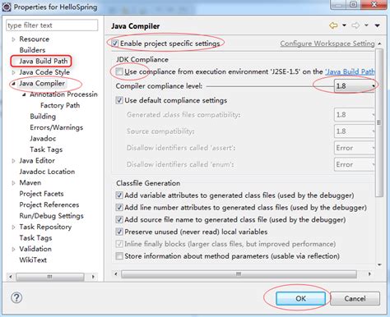Click the forward navigation arrow icon
Screen dimensions: 390x317
[355, 25]
